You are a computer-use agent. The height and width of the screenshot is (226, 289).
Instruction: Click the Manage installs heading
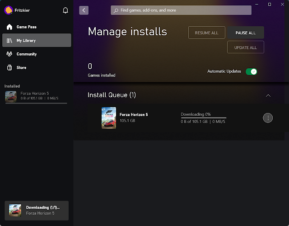point(127,32)
